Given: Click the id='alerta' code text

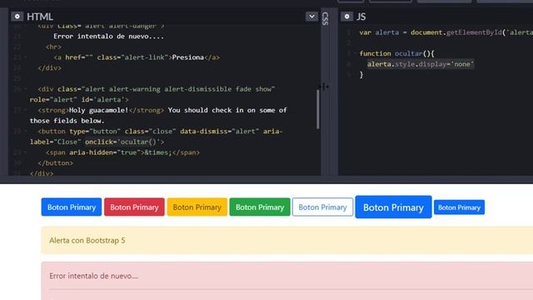Looking at the screenshot, I should pos(103,100).
